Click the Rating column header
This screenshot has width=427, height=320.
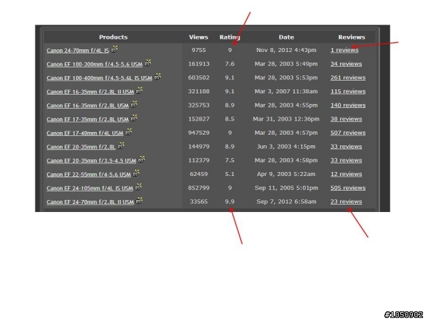(230, 37)
